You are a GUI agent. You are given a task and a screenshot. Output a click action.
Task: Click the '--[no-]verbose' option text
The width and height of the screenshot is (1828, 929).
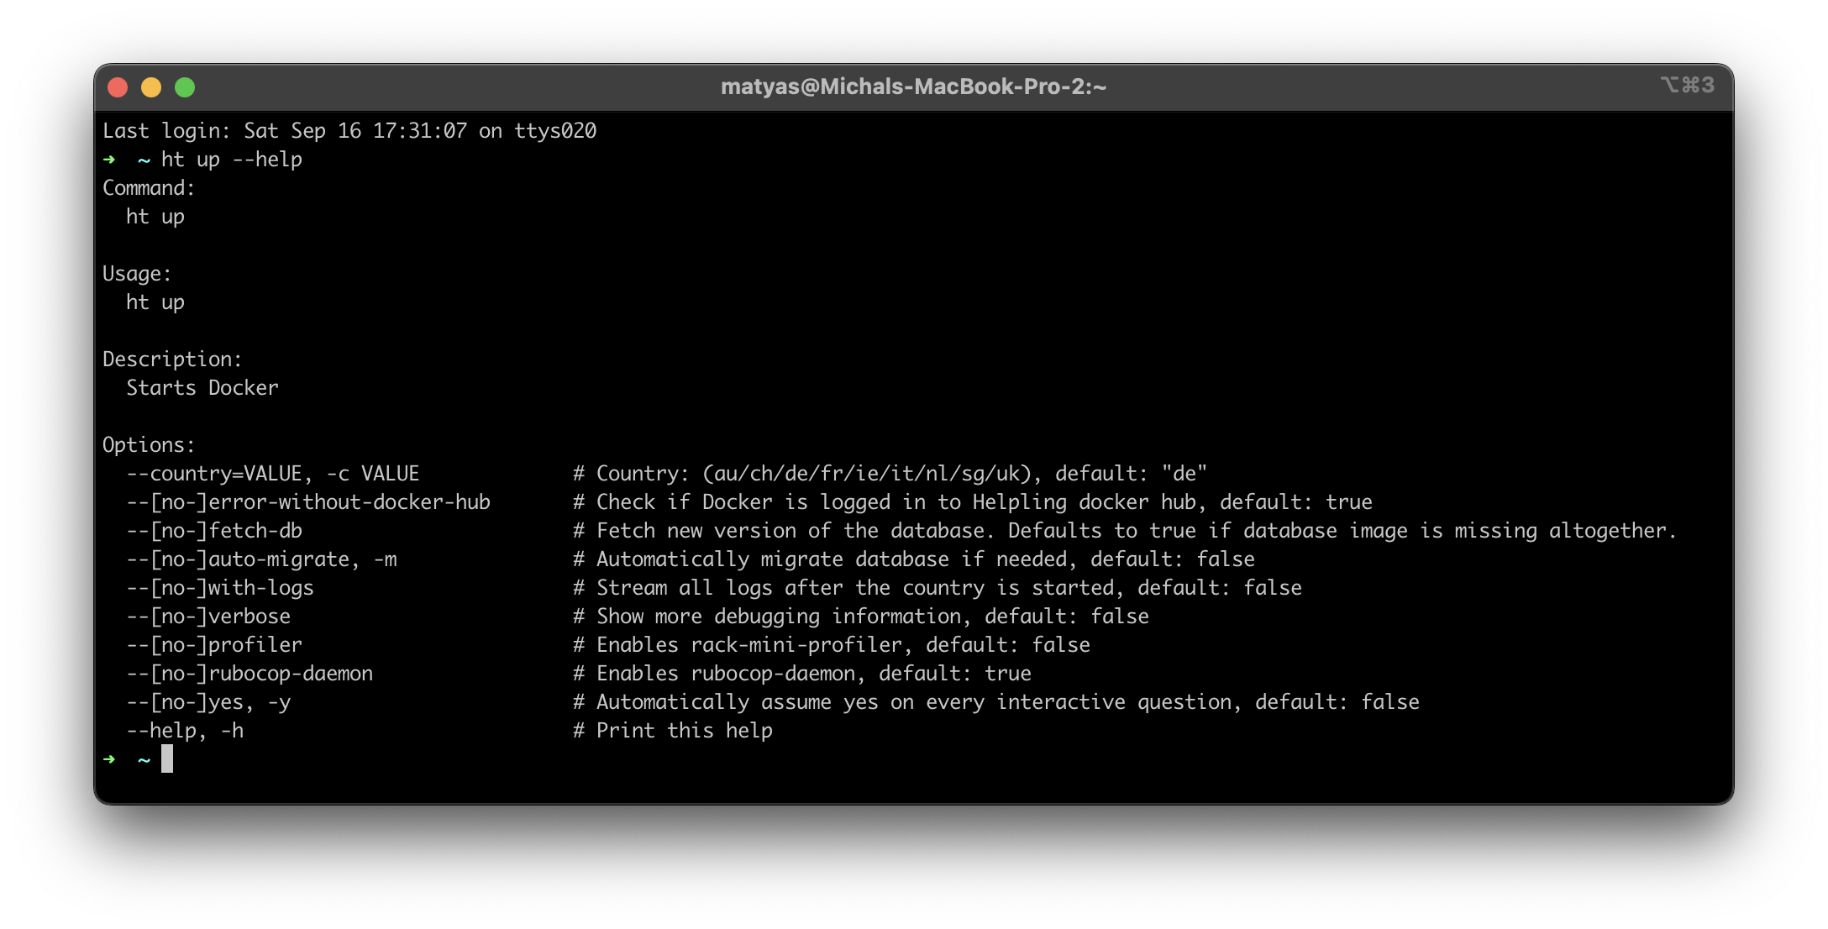point(207,617)
